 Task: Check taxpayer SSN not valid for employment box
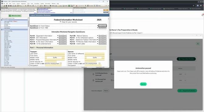click(61, 63)
